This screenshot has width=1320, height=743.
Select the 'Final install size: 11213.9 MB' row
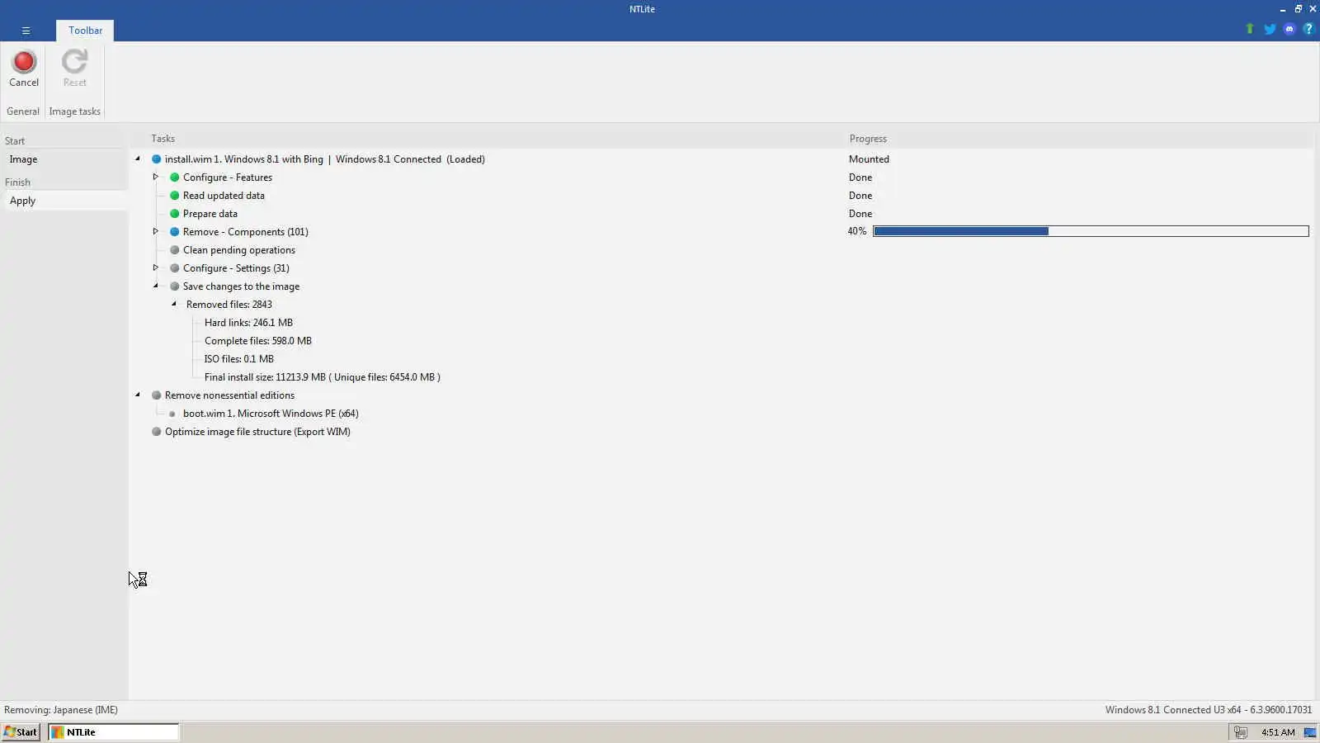(x=323, y=377)
